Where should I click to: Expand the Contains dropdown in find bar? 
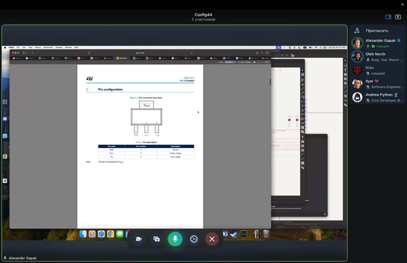[230, 62]
